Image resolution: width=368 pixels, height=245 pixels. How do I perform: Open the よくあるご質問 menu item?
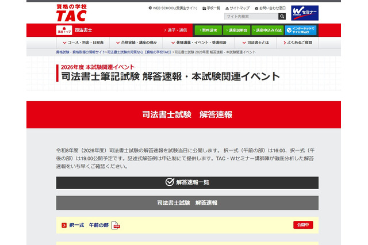[298, 43]
